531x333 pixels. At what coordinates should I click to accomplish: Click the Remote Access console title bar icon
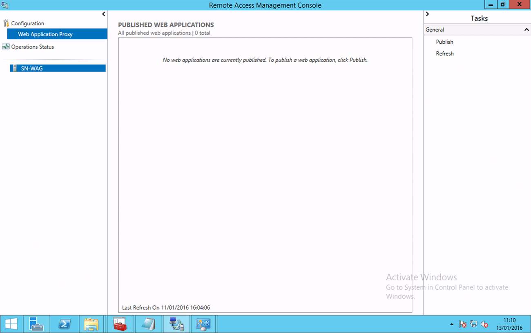tap(5, 5)
